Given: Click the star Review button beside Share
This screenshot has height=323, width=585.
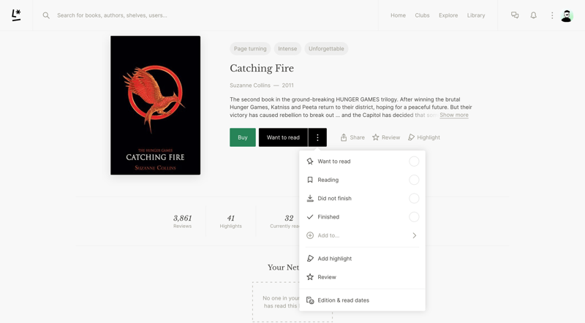Looking at the screenshot, I should [386, 137].
